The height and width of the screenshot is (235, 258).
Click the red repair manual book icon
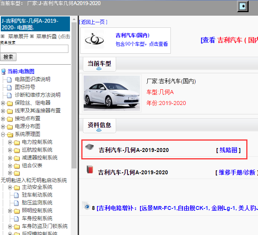(90, 170)
